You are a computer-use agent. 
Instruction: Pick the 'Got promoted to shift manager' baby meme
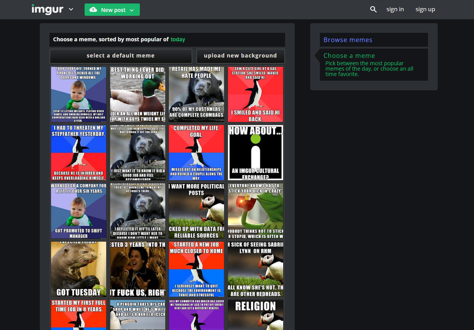78,211
